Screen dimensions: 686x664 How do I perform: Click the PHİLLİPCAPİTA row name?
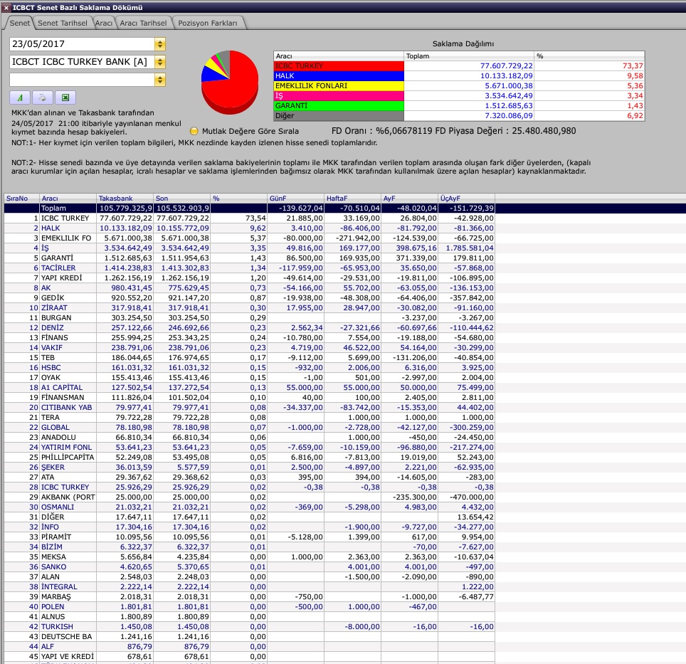point(68,458)
